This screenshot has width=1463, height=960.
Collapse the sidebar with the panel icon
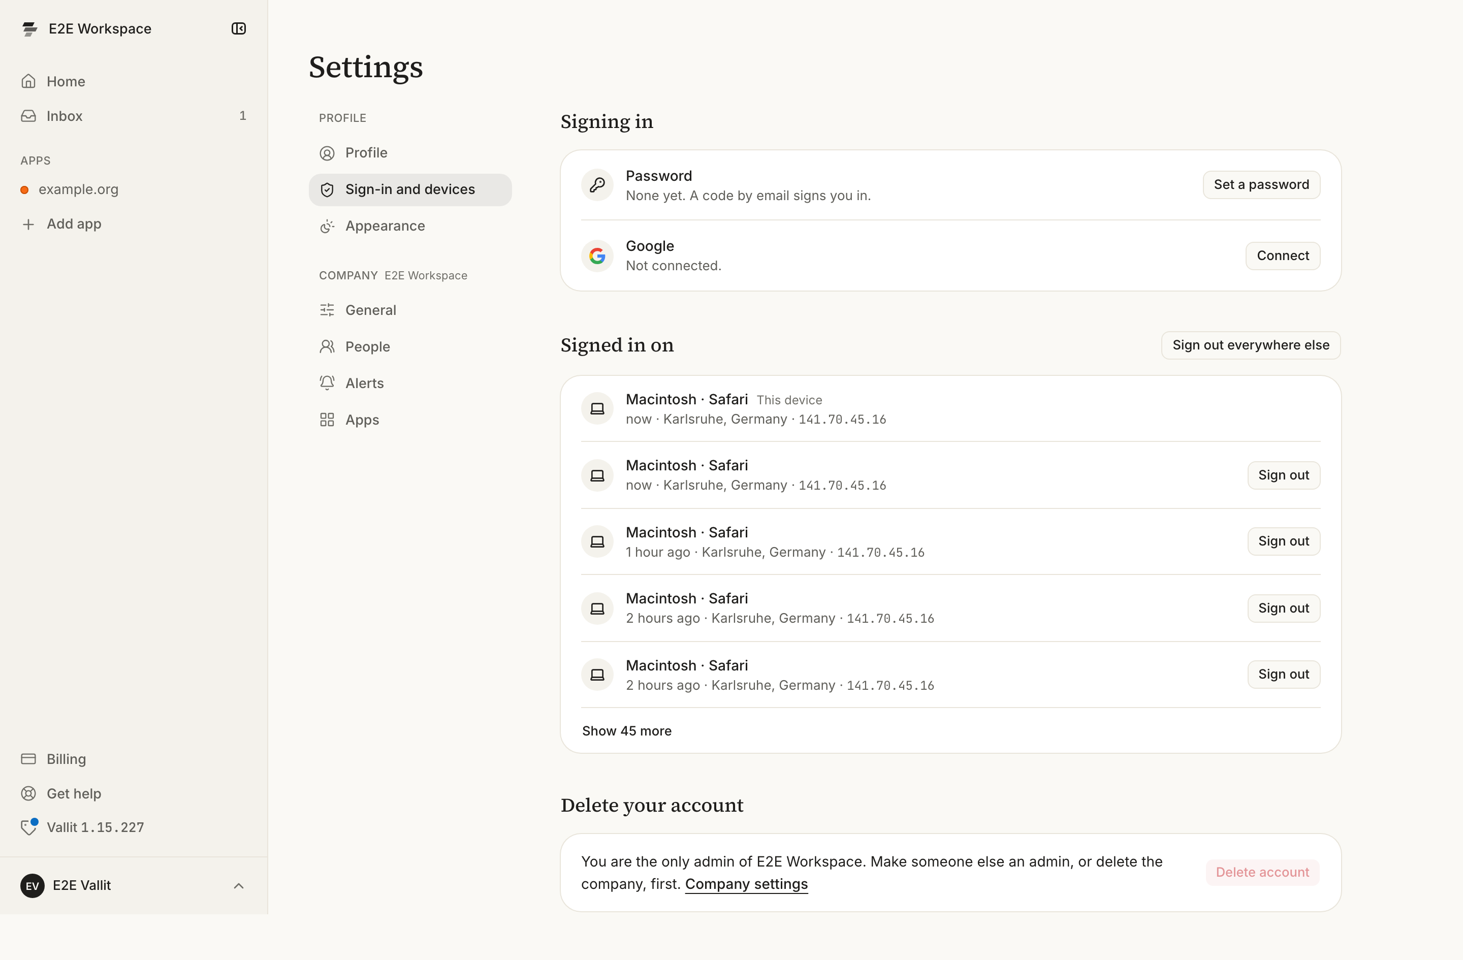pos(239,29)
